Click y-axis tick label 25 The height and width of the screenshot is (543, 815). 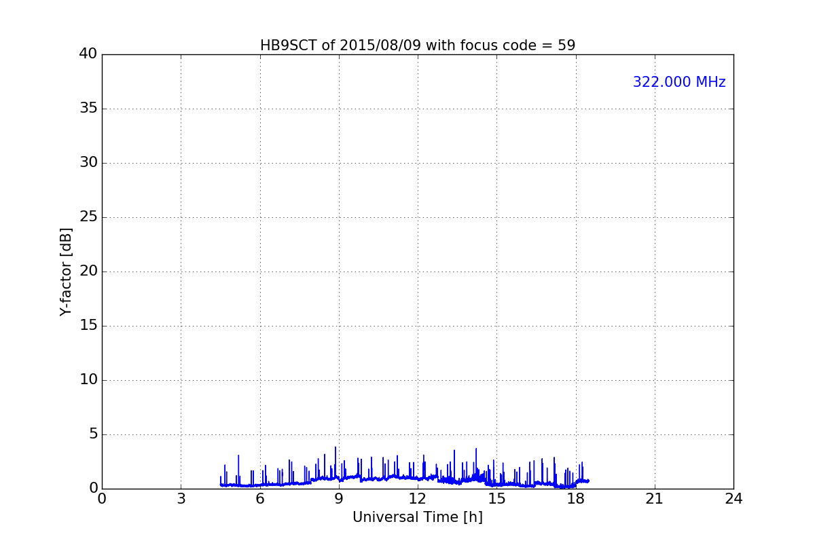[x=88, y=217]
